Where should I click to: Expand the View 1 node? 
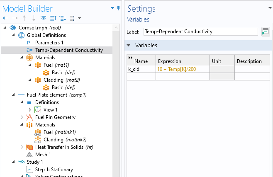(x=30, y=110)
